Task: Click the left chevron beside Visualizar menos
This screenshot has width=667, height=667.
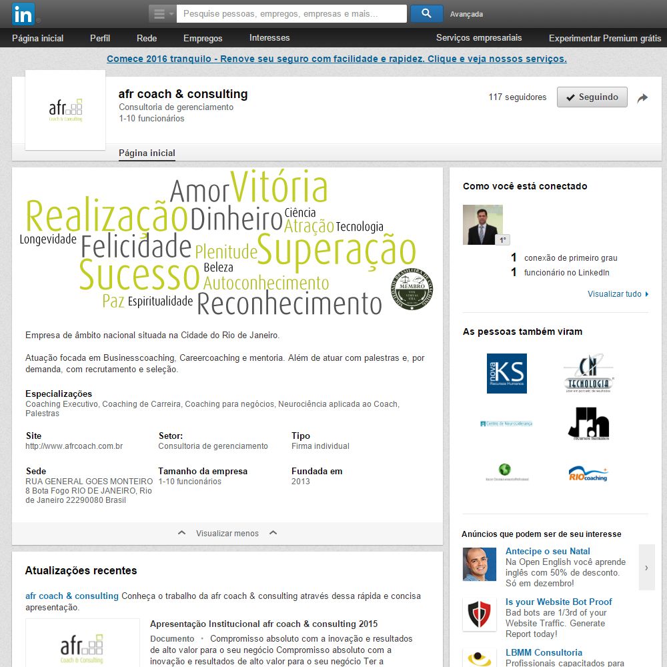Action: click(181, 532)
